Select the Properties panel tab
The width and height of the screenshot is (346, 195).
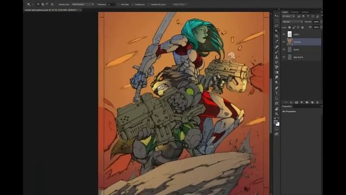[287, 106]
